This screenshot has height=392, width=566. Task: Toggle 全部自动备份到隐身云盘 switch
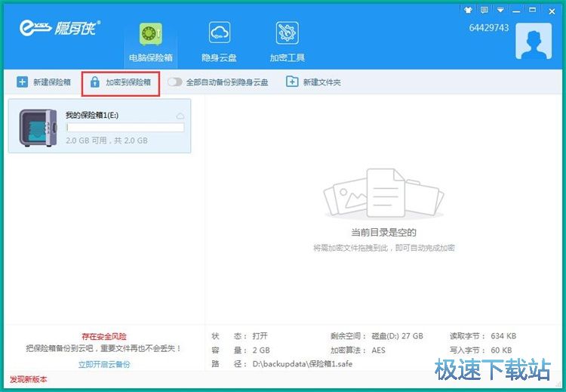coord(175,82)
